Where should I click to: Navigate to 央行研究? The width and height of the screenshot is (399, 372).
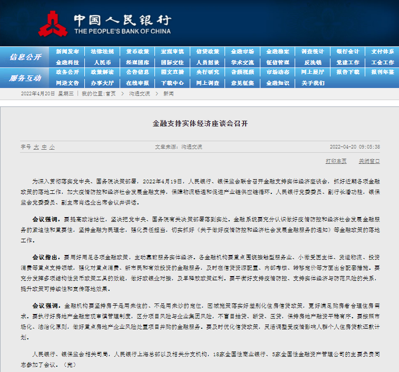point(208,72)
